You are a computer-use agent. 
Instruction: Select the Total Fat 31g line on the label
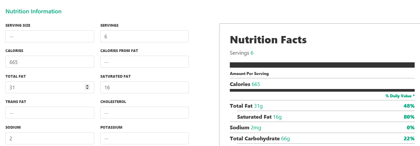click(246, 106)
